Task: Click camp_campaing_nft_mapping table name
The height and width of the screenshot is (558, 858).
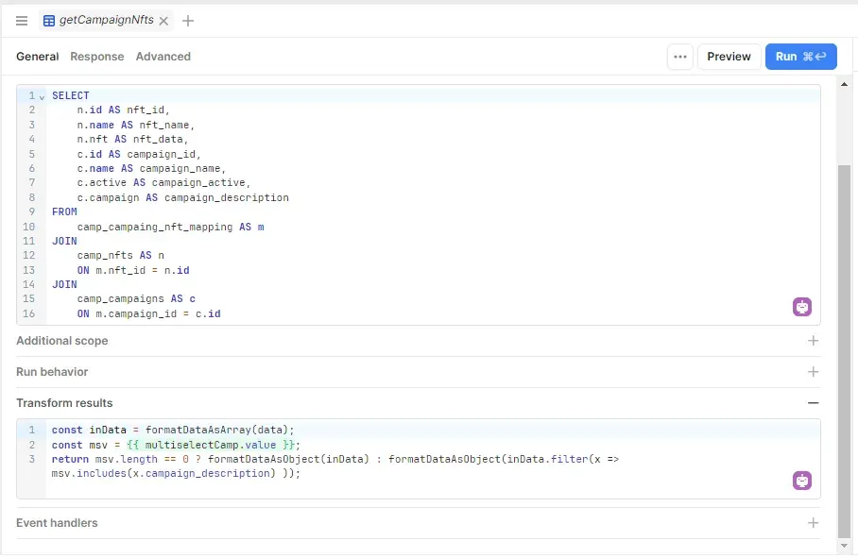Action: (x=155, y=227)
